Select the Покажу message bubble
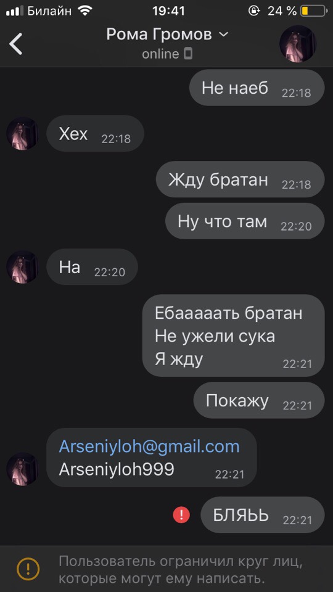 tap(259, 400)
